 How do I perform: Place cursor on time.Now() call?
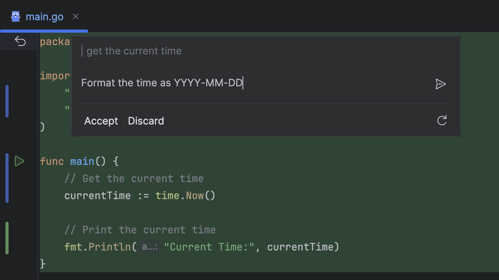tap(185, 196)
